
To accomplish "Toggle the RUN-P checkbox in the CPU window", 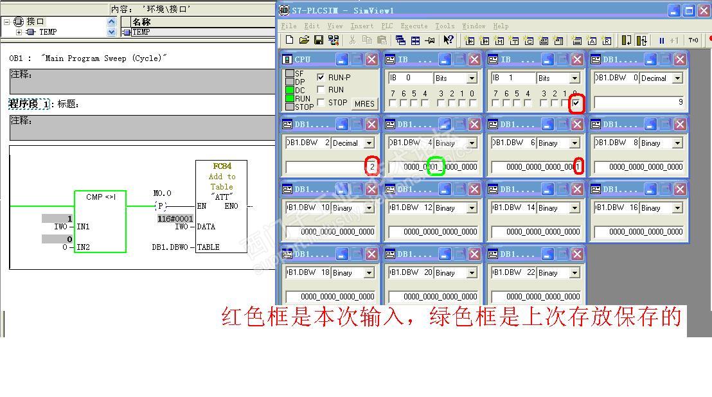I will pos(321,77).
